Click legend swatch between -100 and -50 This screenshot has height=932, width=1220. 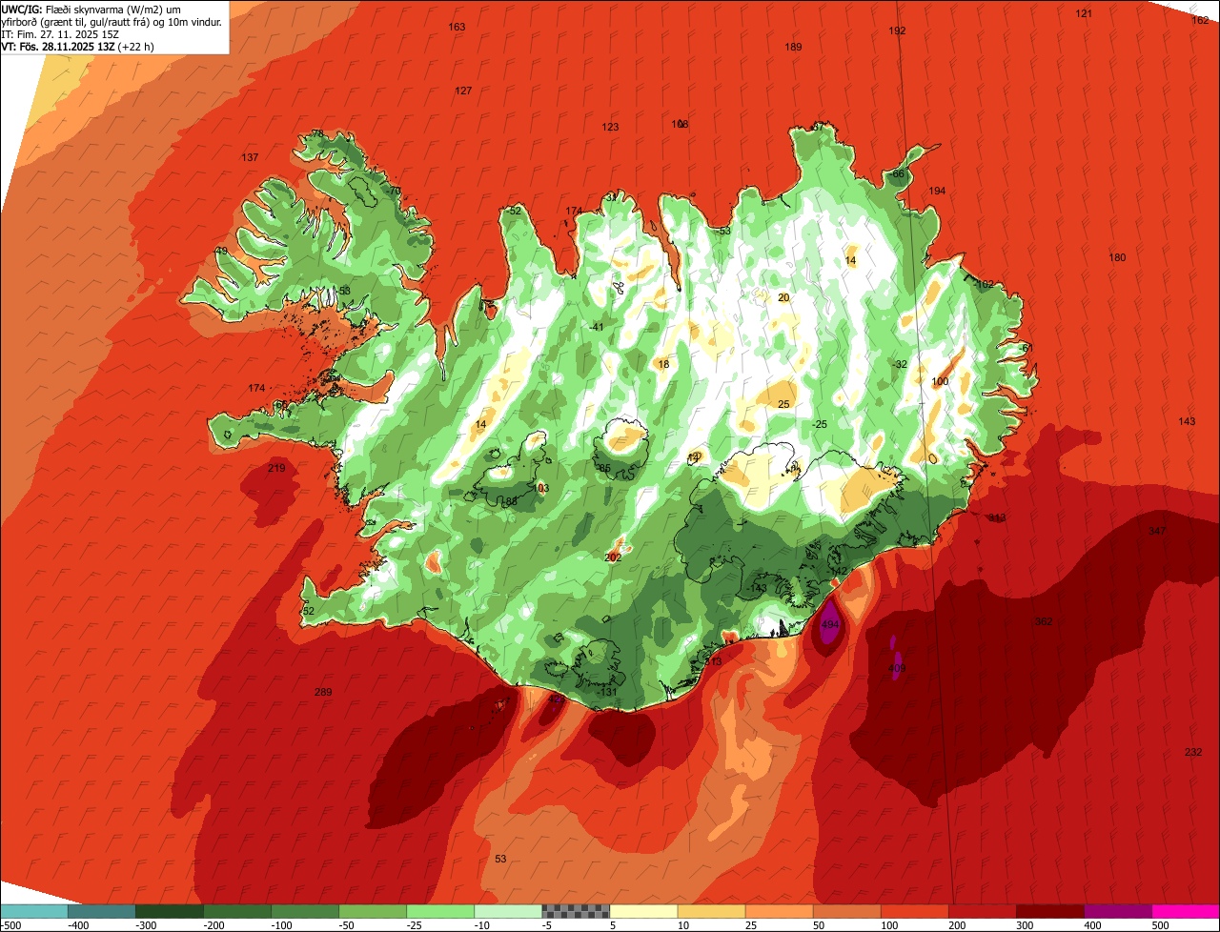pos(305,912)
